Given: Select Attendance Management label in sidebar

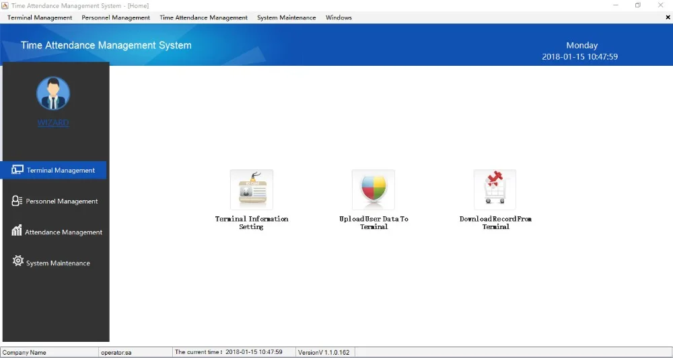Looking at the screenshot, I should pyautogui.click(x=63, y=232).
